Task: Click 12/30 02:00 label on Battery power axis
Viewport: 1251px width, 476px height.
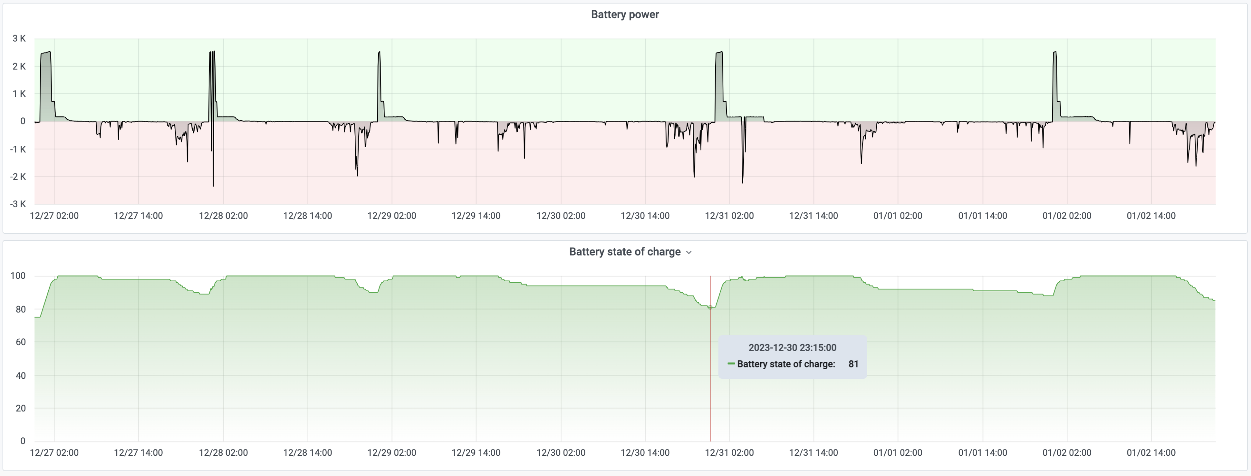Action: pyautogui.click(x=560, y=216)
